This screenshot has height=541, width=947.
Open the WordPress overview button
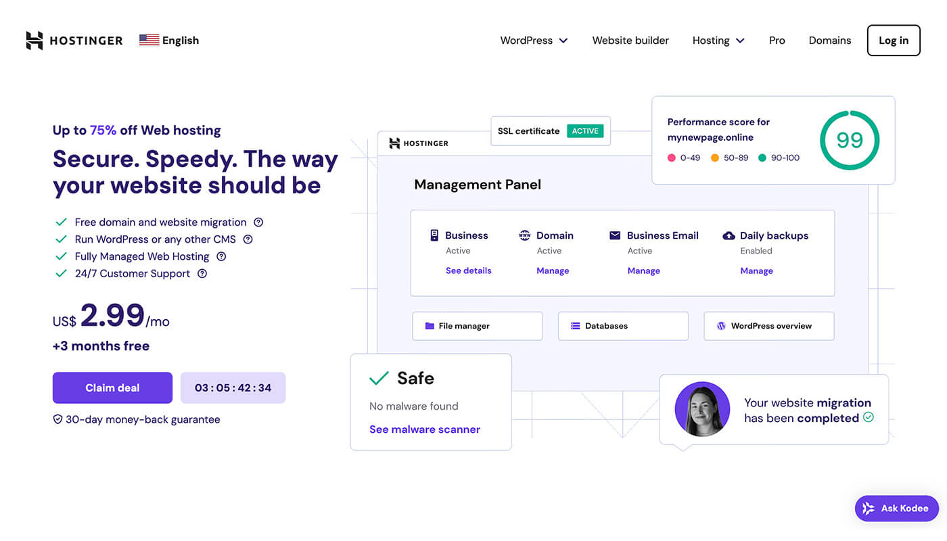[x=769, y=326]
